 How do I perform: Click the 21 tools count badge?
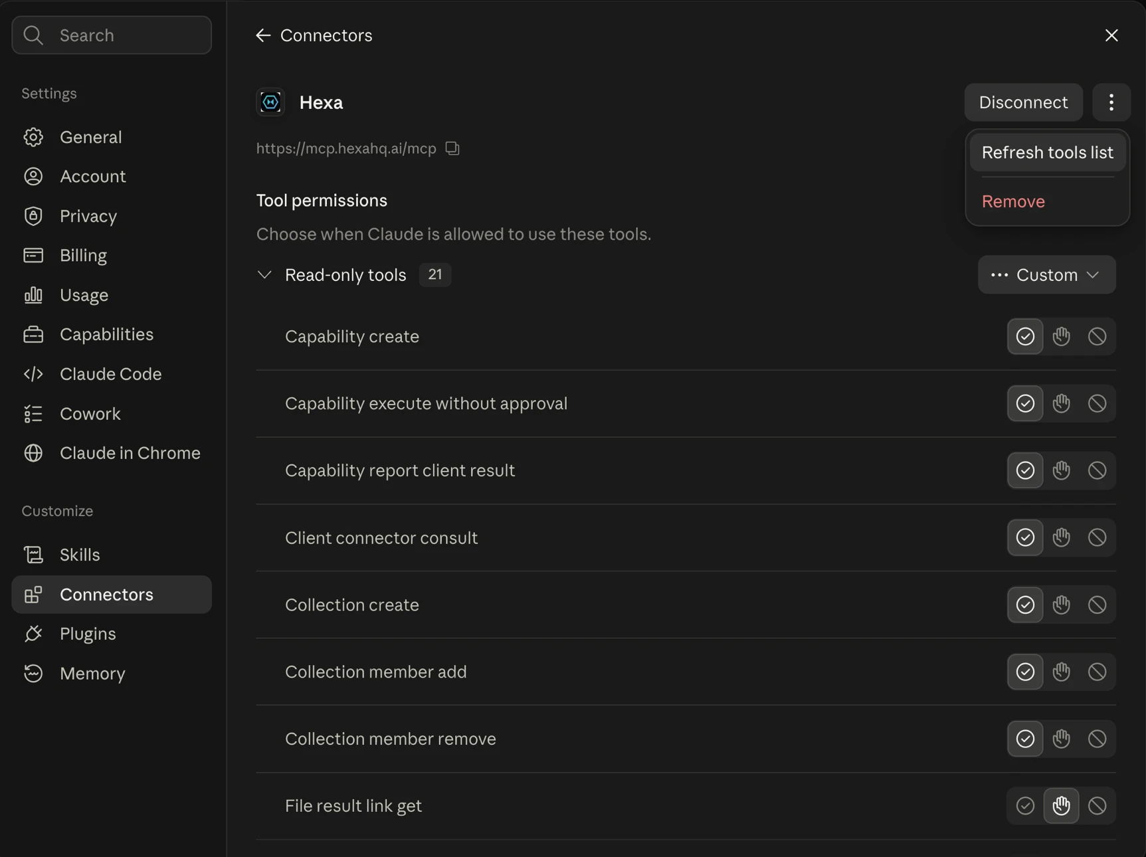pyautogui.click(x=435, y=274)
